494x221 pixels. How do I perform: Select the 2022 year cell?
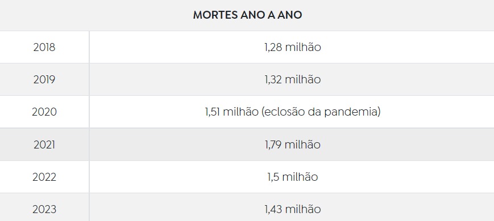click(44, 177)
